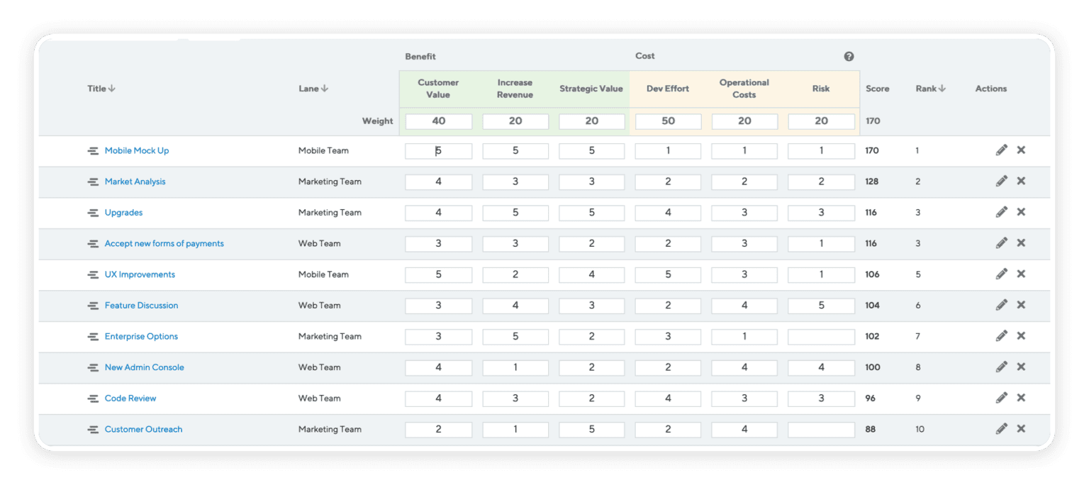Delete the Market Analysis row using X icon
Screen dimensions: 1089x485
pos(1021,181)
